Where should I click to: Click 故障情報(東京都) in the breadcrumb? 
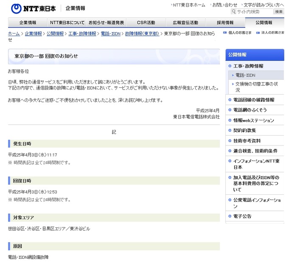[x=142, y=34]
